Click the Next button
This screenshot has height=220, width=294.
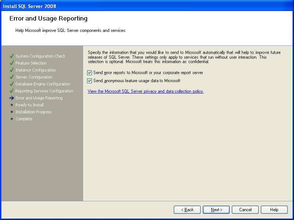coord(216,210)
